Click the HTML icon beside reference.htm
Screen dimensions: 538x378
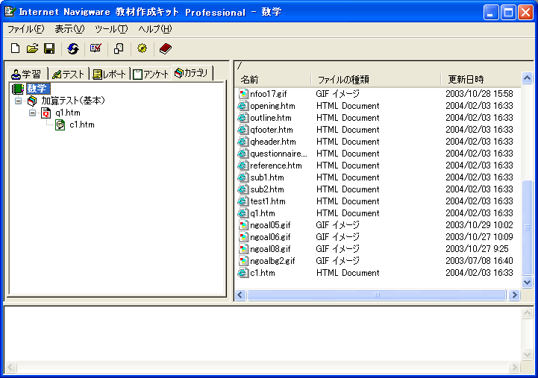(243, 166)
